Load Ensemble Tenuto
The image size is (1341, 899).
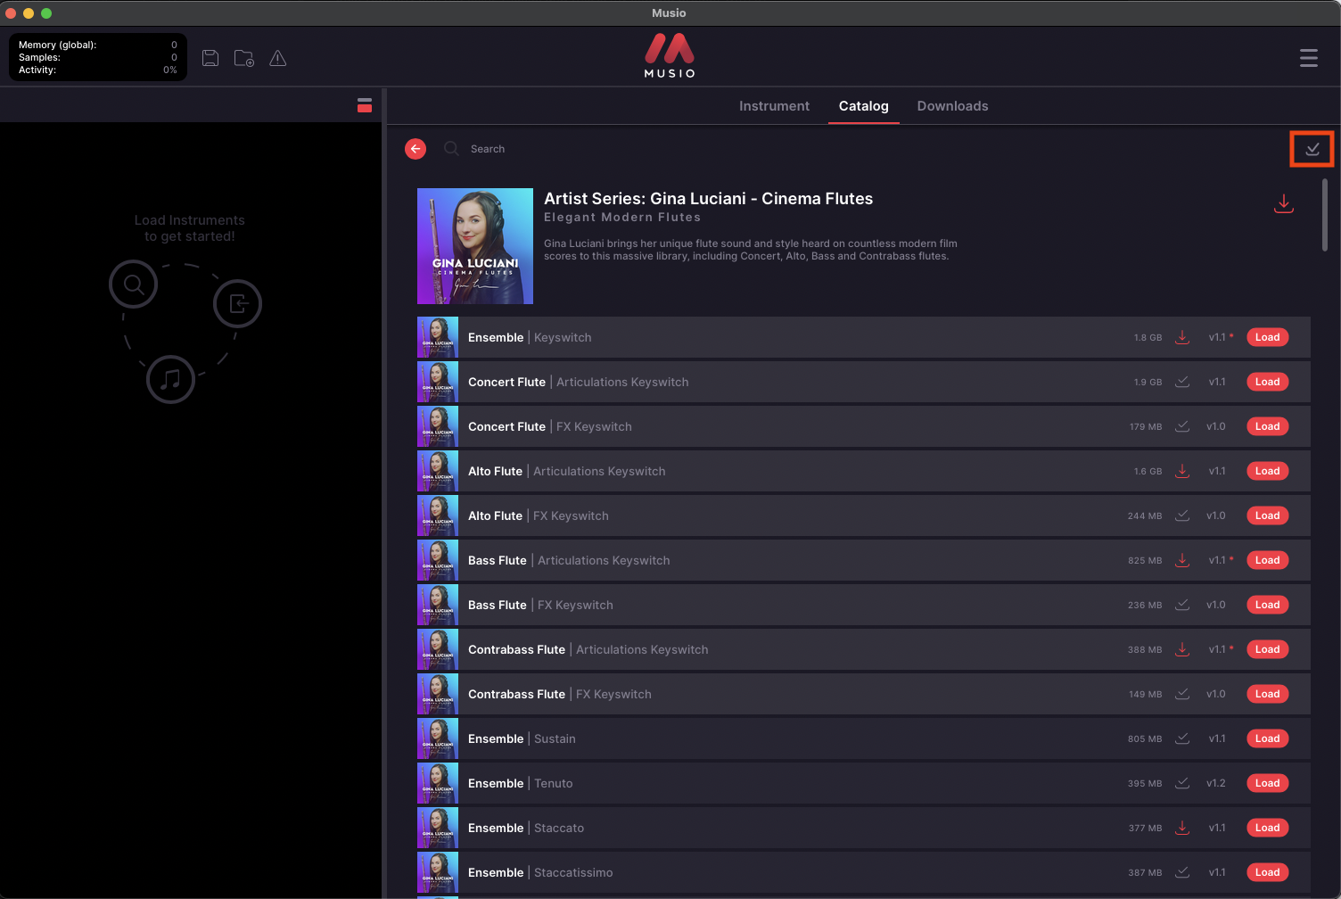pyautogui.click(x=1267, y=783)
